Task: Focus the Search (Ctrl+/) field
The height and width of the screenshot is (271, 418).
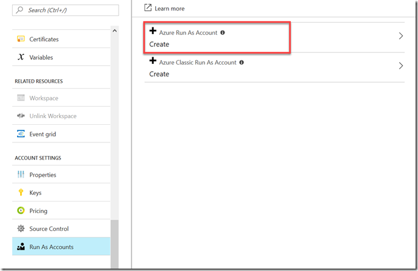Action: (x=66, y=10)
